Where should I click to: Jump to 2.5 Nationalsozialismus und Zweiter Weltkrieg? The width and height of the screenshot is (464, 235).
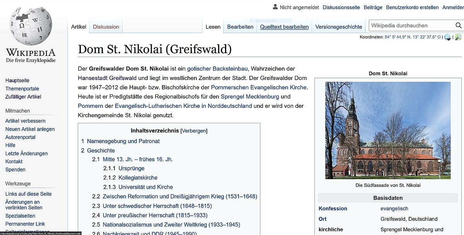pyautogui.click(x=166, y=225)
